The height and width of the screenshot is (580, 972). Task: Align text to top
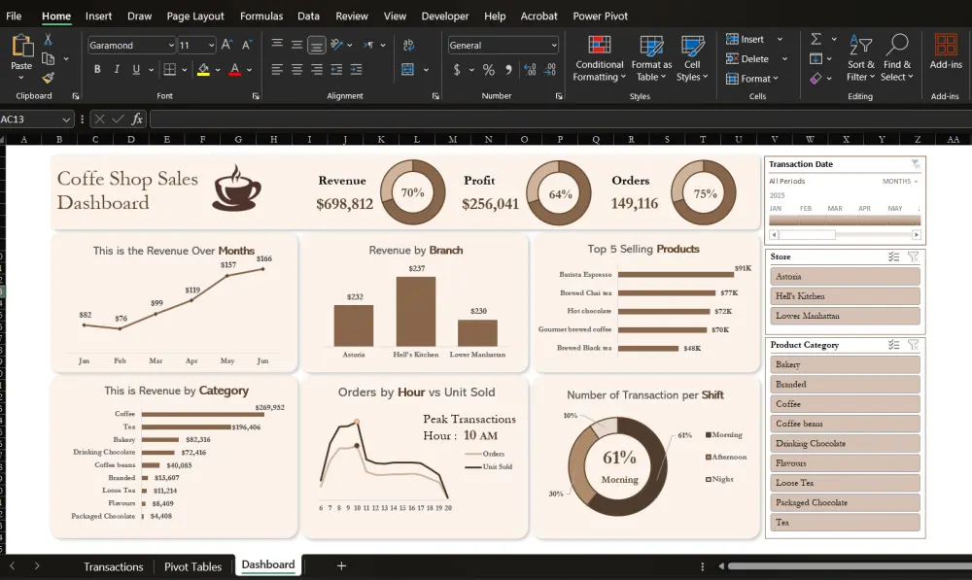277,44
